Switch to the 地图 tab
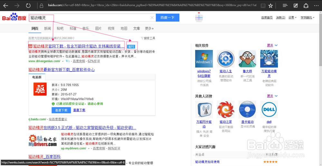The width and height of the screenshot is (322, 166). click(x=124, y=29)
